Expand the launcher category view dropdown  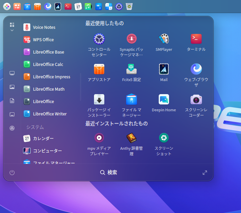12,27
